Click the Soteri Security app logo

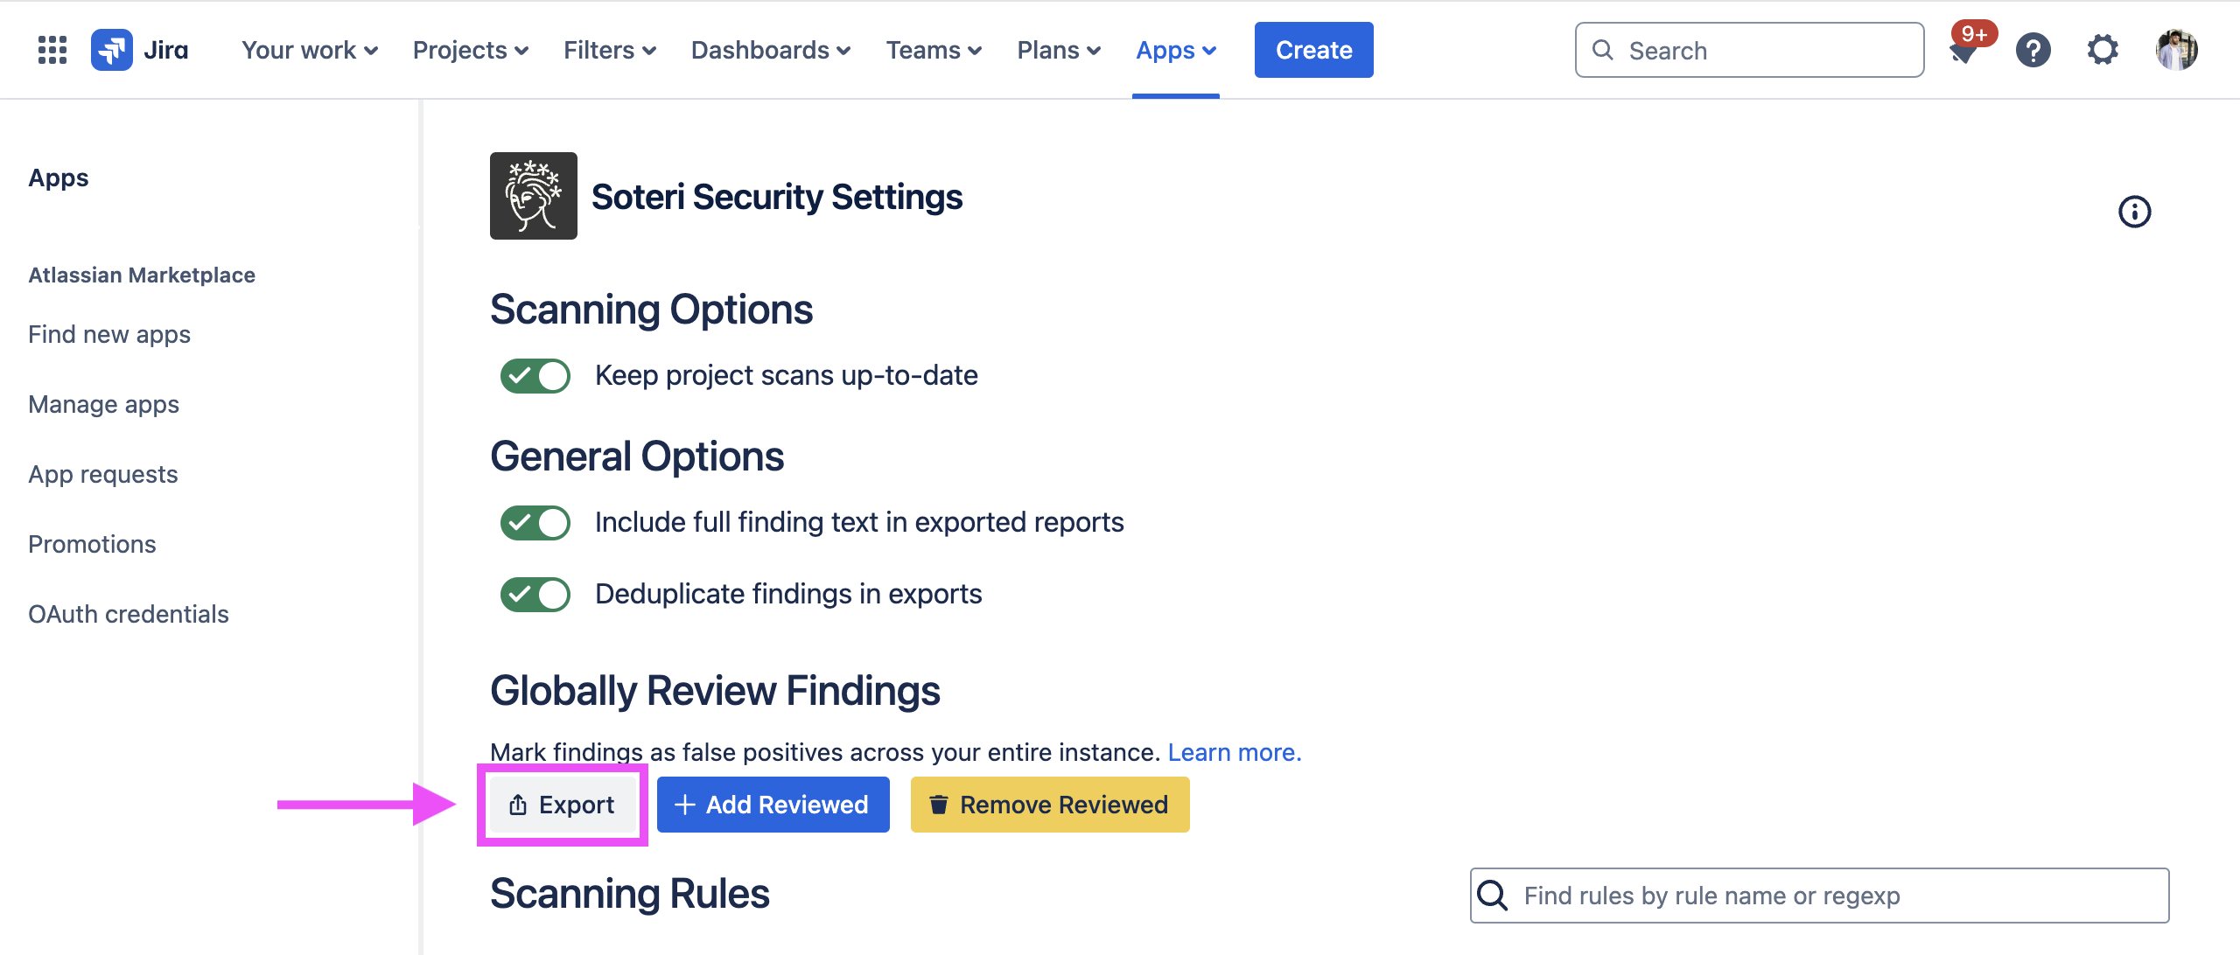click(x=534, y=196)
